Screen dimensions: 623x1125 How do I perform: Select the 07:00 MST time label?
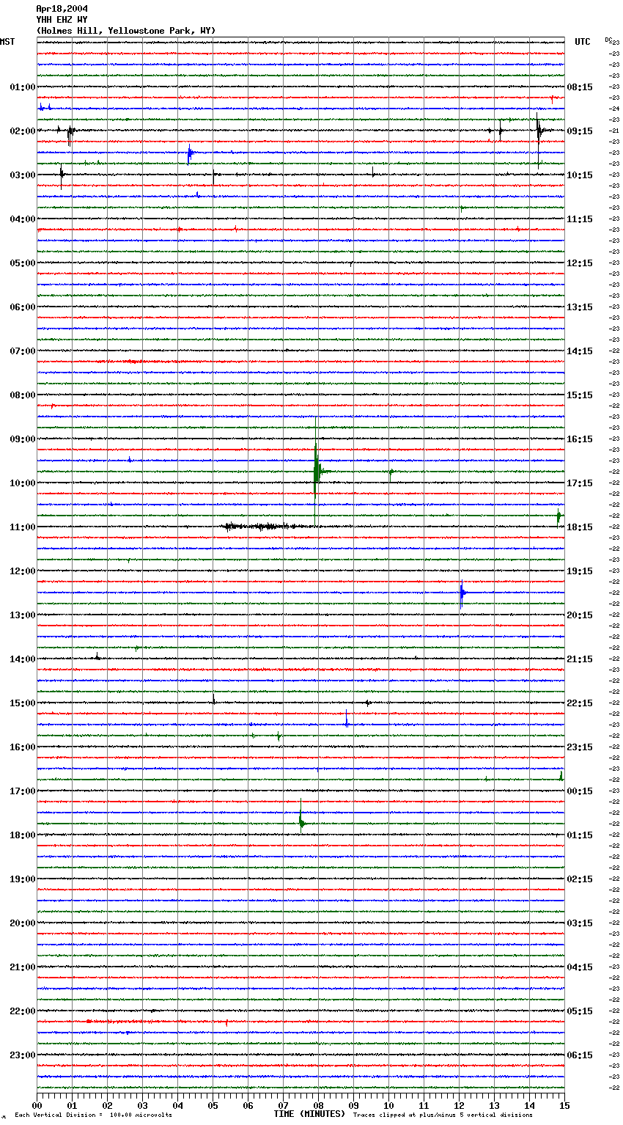pos(23,351)
